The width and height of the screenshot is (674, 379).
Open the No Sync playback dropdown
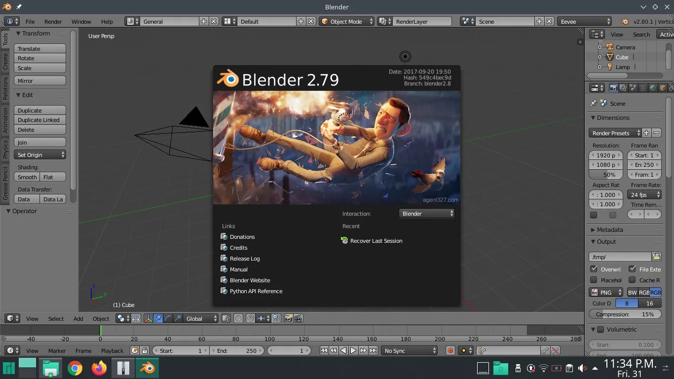pyautogui.click(x=410, y=350)
